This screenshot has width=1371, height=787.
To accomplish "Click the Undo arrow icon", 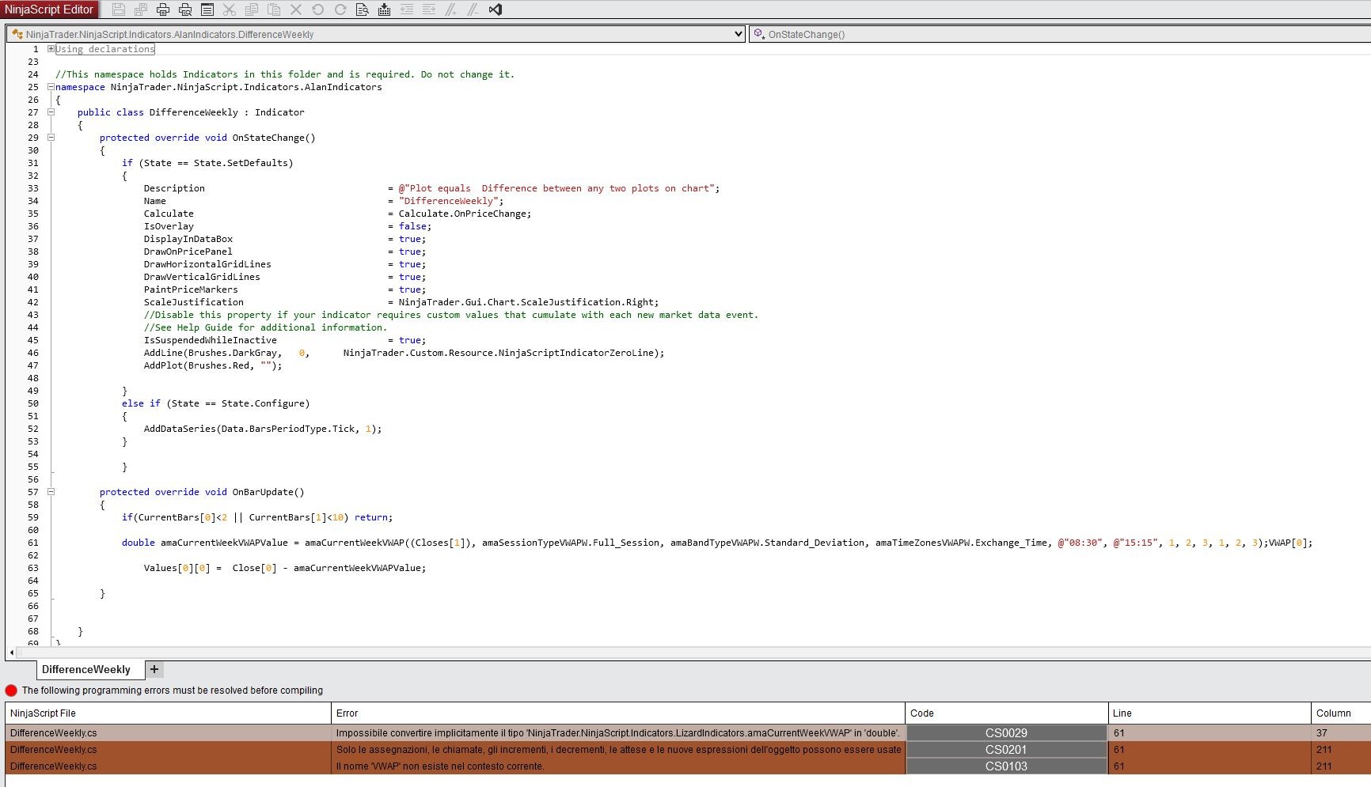I will [x=318, y=9].
